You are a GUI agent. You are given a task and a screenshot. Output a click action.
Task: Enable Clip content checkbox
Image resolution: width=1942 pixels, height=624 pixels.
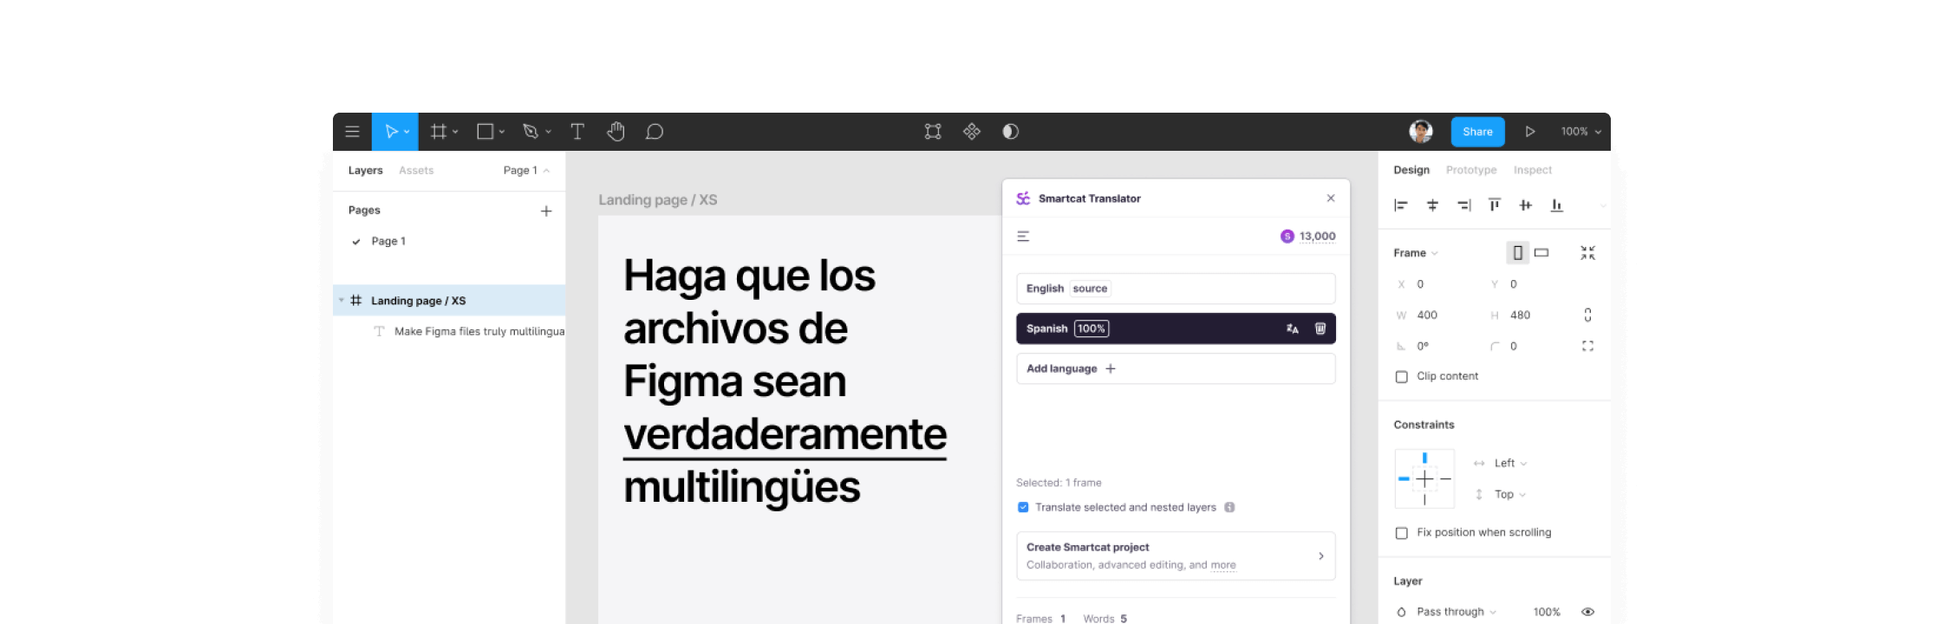1401,377
